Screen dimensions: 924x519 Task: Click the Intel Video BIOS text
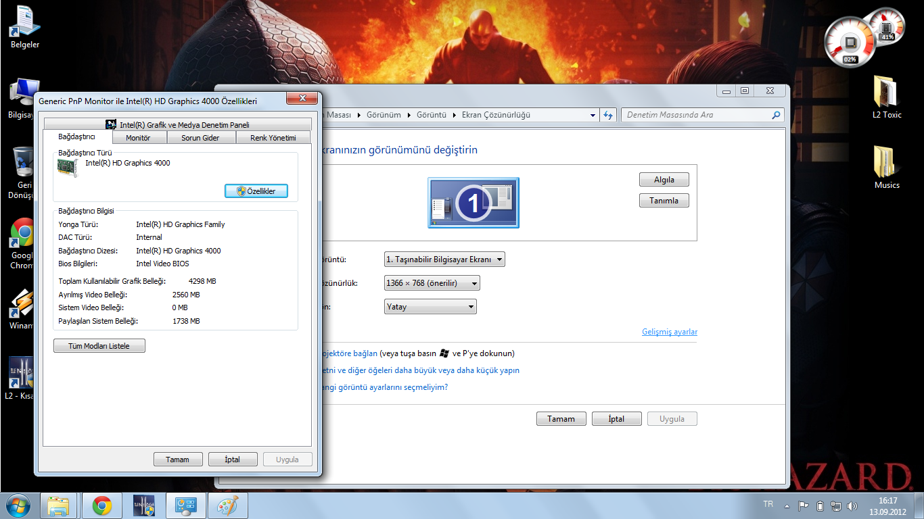pos(162,264)
